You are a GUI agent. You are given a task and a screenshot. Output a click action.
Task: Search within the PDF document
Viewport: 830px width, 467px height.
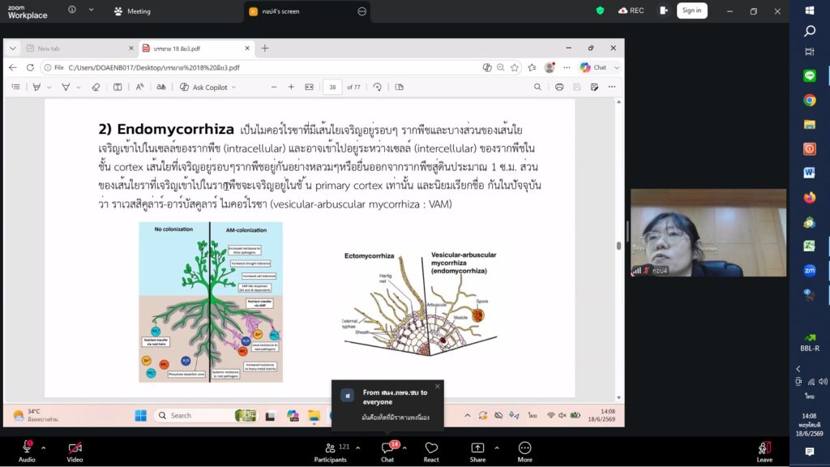(x=537, y=87)
